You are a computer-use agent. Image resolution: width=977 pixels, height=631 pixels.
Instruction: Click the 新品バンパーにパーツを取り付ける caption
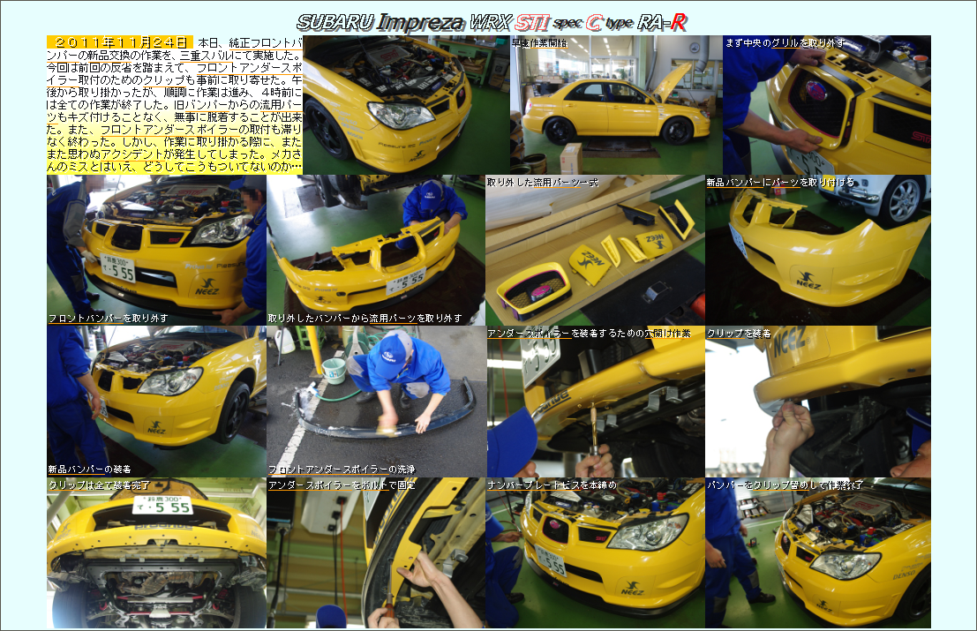pos(780,183)
